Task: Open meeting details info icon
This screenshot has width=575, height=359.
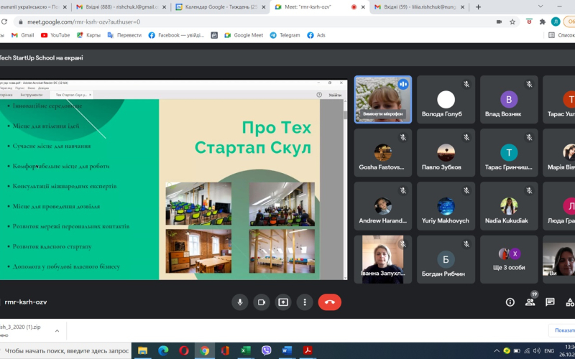Action: [510, 302]
